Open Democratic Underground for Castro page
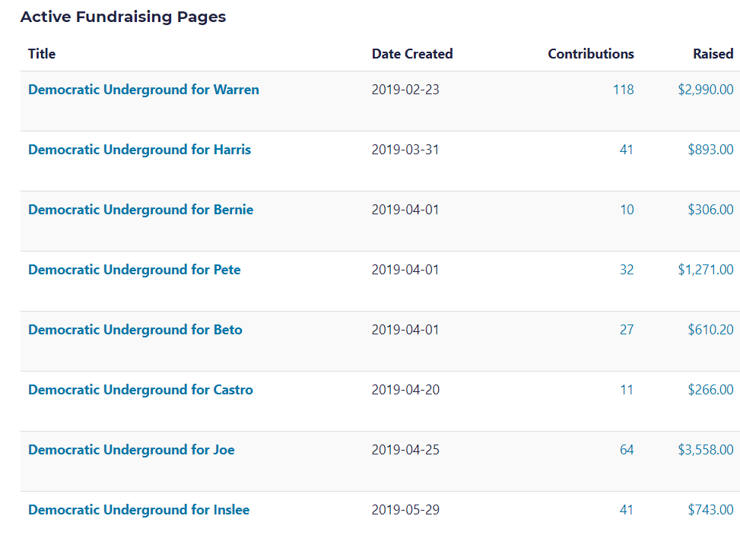This screenshot has width=740, height=538. [x=141, y=390]
